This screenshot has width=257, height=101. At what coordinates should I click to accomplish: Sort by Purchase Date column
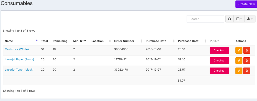point(156,41)
